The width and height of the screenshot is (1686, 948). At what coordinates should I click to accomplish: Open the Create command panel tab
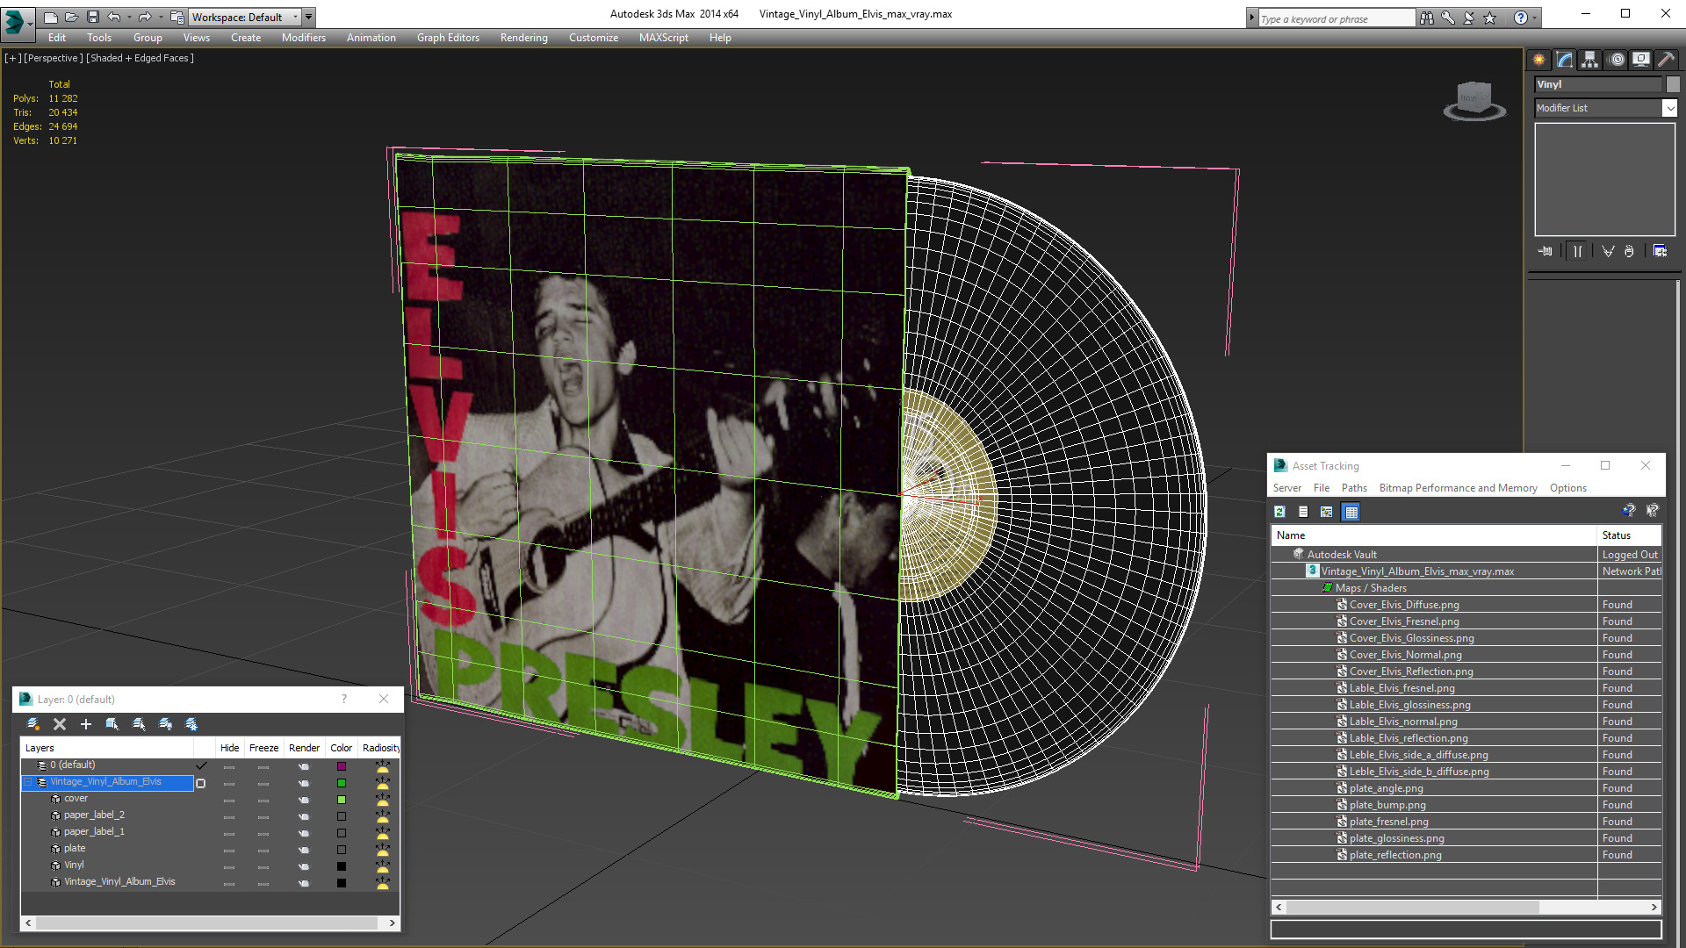tap(1538, 60)
